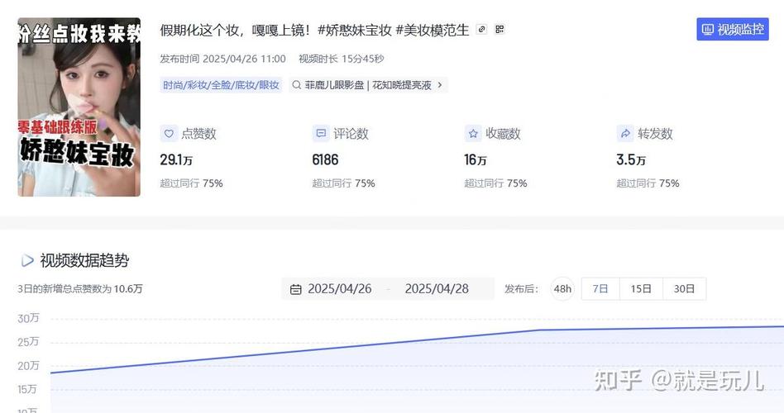
Task: Click the 收藏数 star icon
Action: (x=473, y=133)
